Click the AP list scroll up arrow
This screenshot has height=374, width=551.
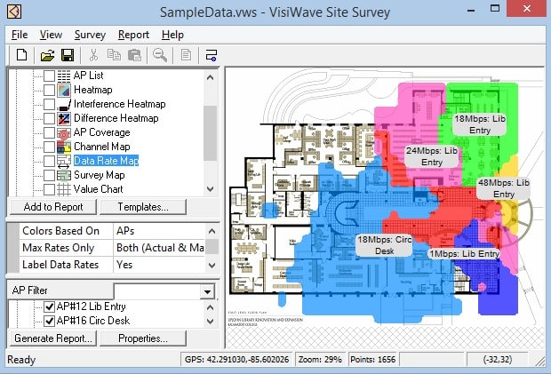tap(210, 308)
